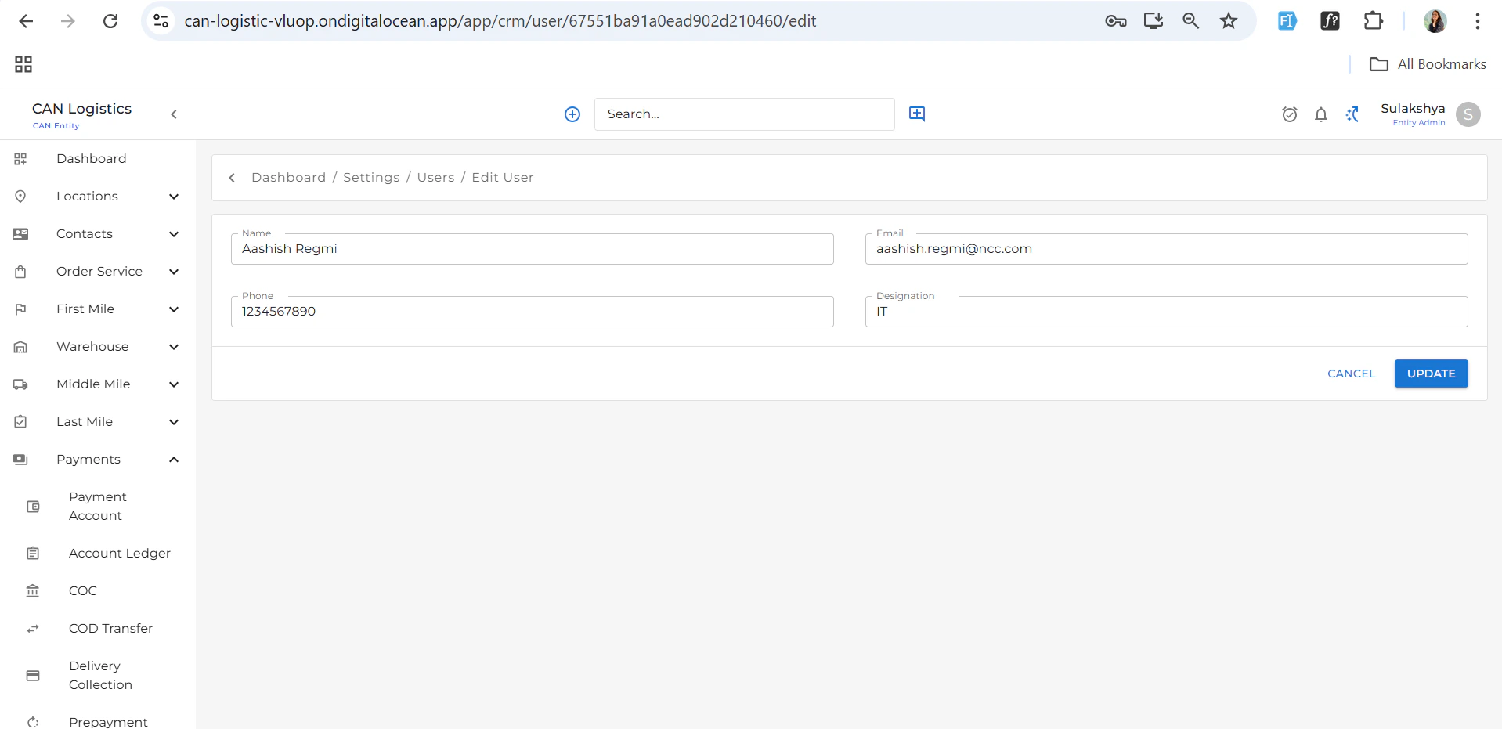Expand the Middle Mile menu chevron
This screenshot has height=729, width=1502.
pyautogui.click(x=174, y=384)
